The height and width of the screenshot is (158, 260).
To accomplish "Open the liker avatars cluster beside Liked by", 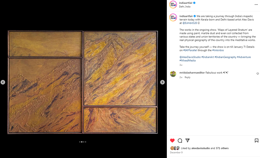I will tap(175, 148).
